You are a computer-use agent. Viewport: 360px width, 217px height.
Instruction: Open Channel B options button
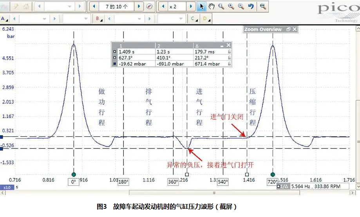tap(99, 19)
